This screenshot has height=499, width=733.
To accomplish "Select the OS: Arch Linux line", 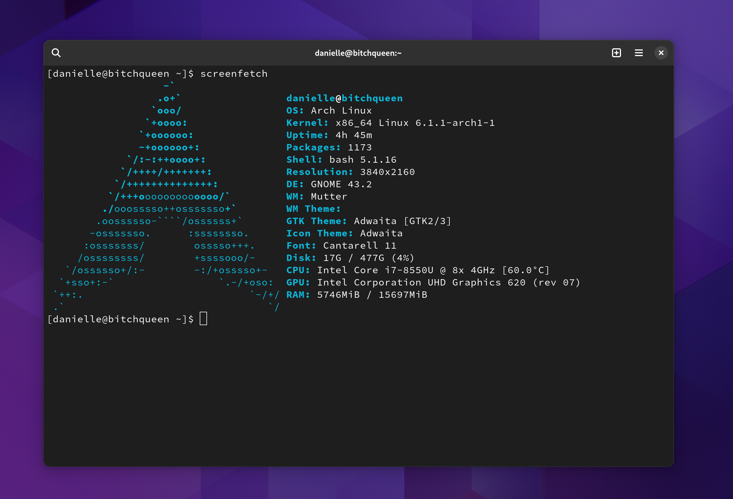I will click(x=329, y=111).
